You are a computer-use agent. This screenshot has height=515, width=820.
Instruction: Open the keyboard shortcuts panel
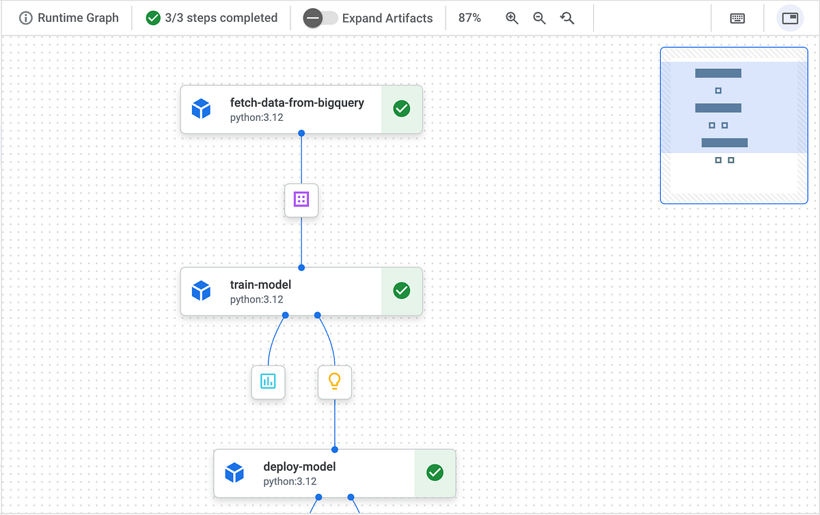click(x=737, y=18)
